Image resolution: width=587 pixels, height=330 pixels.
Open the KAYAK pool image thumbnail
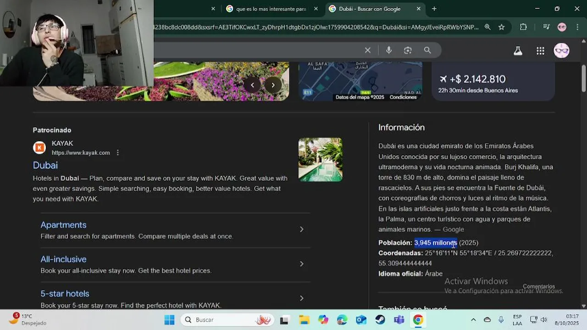(x=320, y=159)
